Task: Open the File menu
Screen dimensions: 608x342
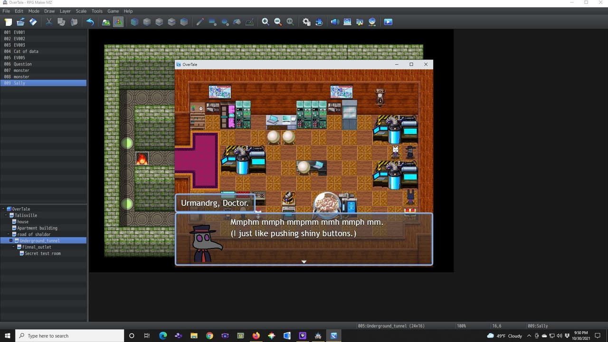Action: click(x=6, y=11)
